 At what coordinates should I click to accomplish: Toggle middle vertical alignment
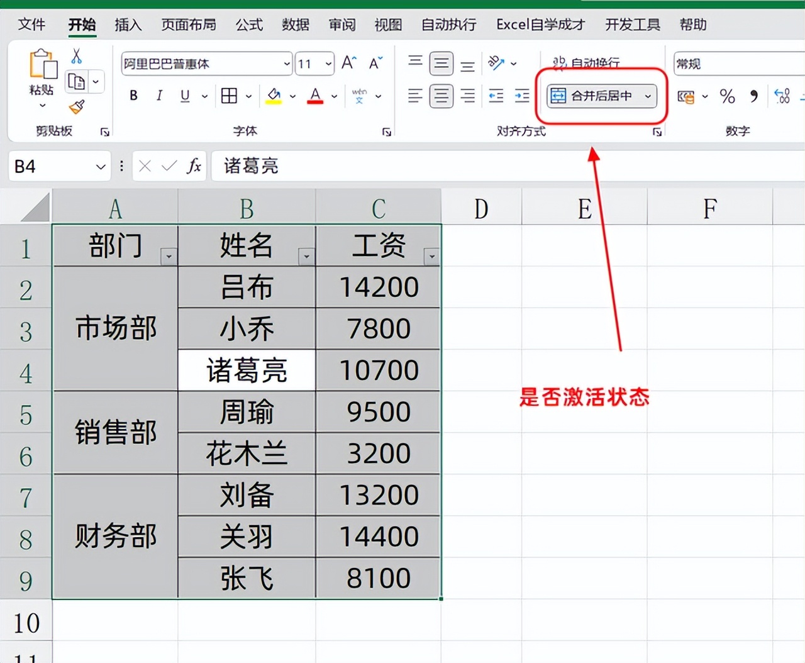point(441,64)
